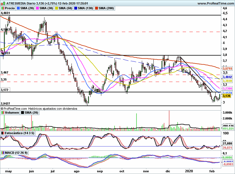
Task: Select the yellow SMA (50) legend entry
Action: pos(64,8)
